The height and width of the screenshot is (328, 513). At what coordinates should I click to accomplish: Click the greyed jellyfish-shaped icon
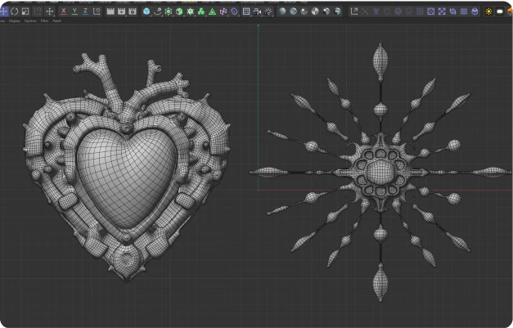coord(409,11)
